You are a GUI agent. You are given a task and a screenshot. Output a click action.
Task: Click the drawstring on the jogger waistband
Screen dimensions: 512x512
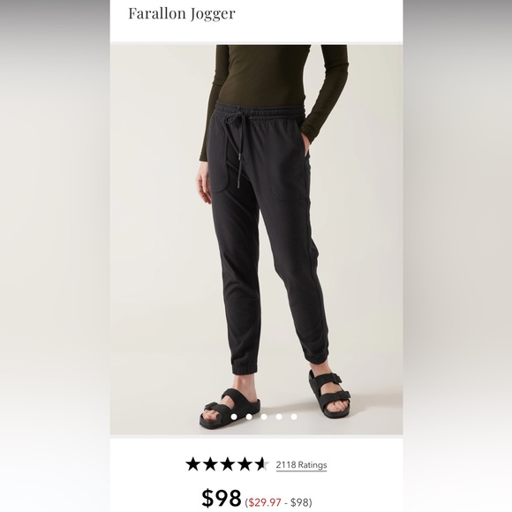click(x=237, y=144)
